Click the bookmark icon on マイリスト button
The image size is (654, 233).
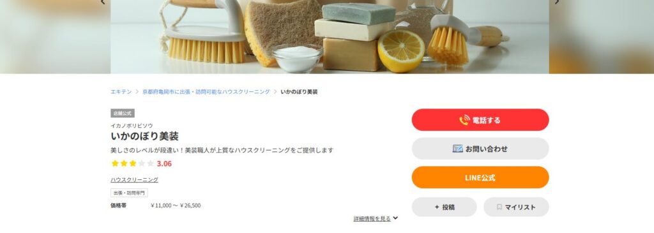coord(499,207)
